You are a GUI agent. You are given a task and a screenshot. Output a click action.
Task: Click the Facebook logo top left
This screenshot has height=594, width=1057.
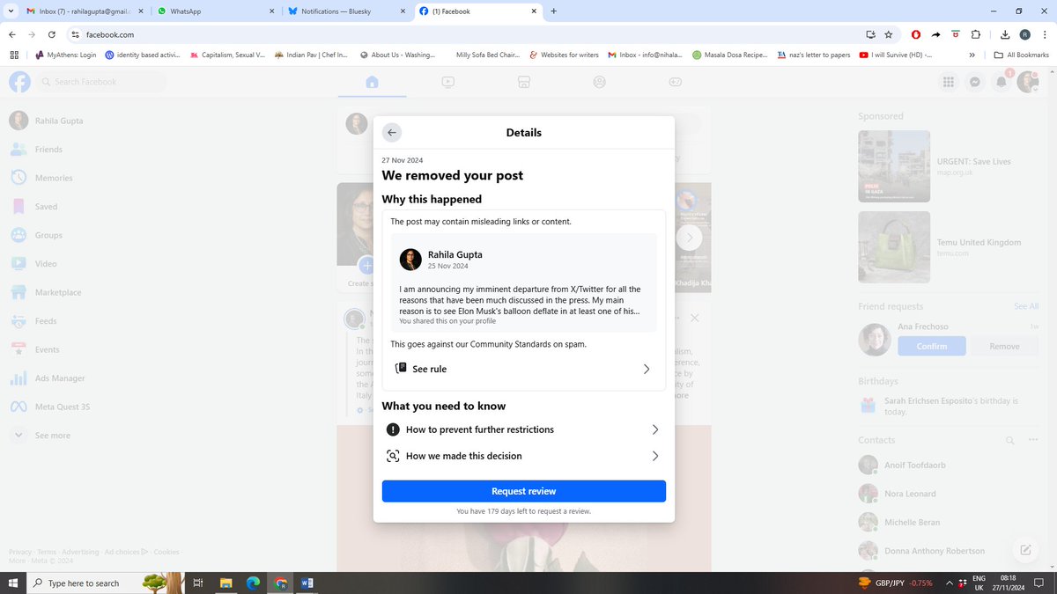pos(19,82)
